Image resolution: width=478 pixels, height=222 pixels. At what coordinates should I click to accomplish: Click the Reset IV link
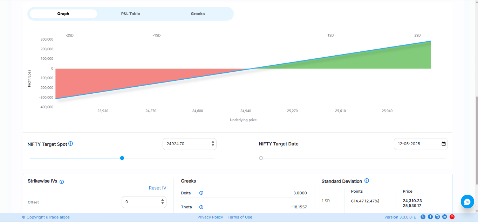[157, 188]
